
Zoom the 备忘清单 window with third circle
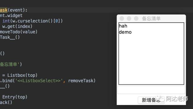click(x=136, y=18)
